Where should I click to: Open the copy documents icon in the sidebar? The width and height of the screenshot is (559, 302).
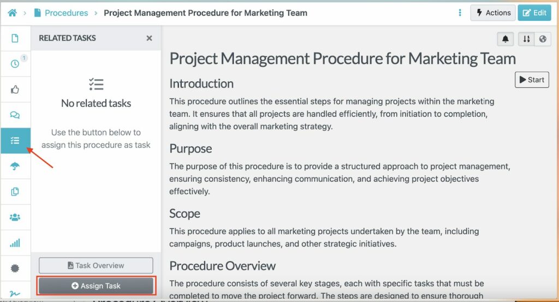(x=15, y=192)
